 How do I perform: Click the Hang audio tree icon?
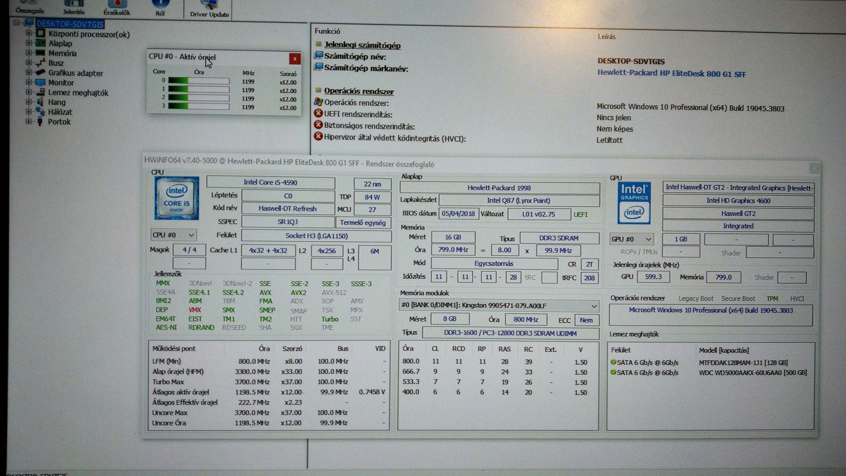(x=40, y=102)
